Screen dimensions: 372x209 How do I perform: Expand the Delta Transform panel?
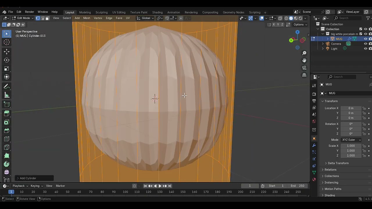pyautogui.click(x=338, y=163)
